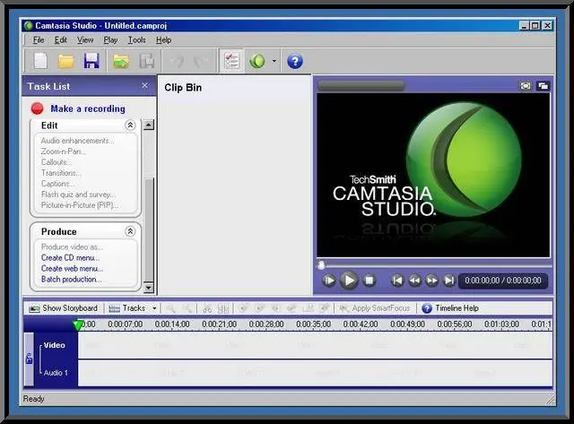Viewport: 574px width, 424px height.
Task: Select the Video track label
Action: (x=54, y=345)
